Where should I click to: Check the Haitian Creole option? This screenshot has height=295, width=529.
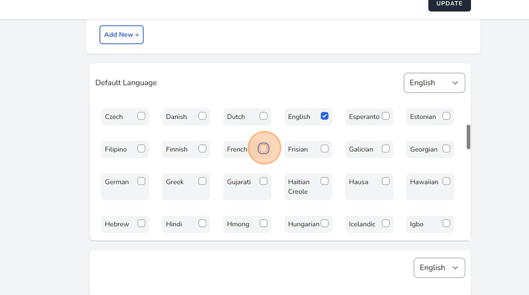tap(324, 180)
